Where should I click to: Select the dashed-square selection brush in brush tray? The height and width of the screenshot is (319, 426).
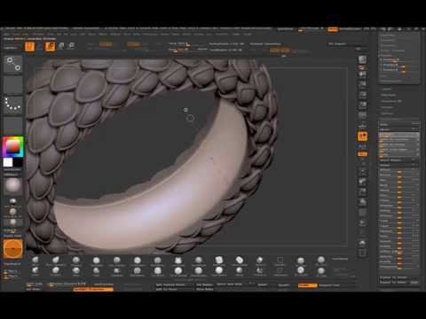[280, 261]
